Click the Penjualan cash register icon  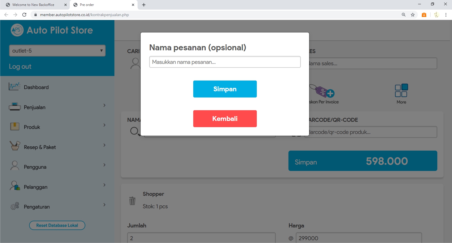point(15,107)
